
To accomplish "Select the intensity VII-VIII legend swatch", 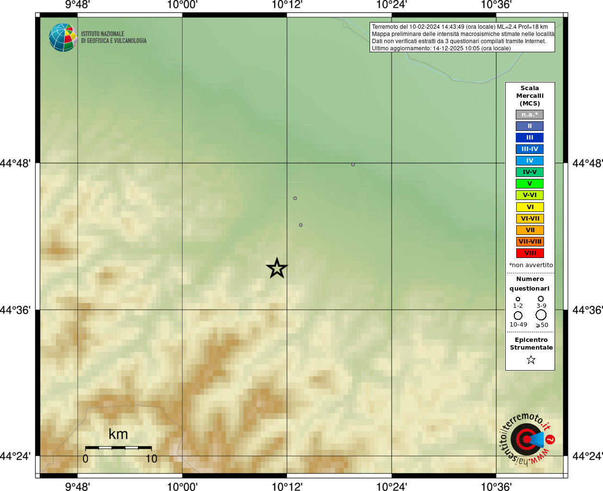I will click(530, 242).
